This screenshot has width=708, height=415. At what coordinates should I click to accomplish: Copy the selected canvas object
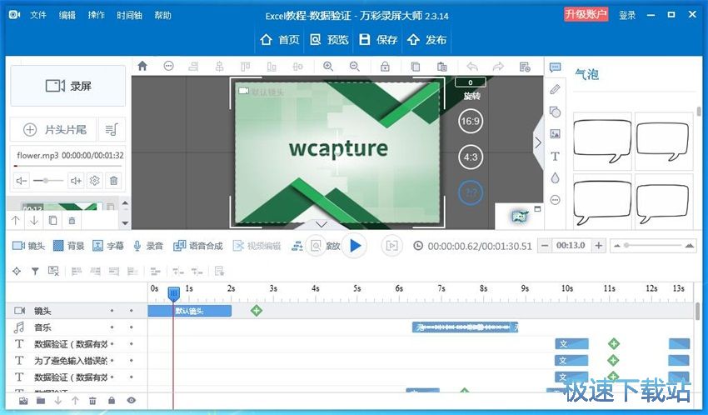tap(415, 67)
